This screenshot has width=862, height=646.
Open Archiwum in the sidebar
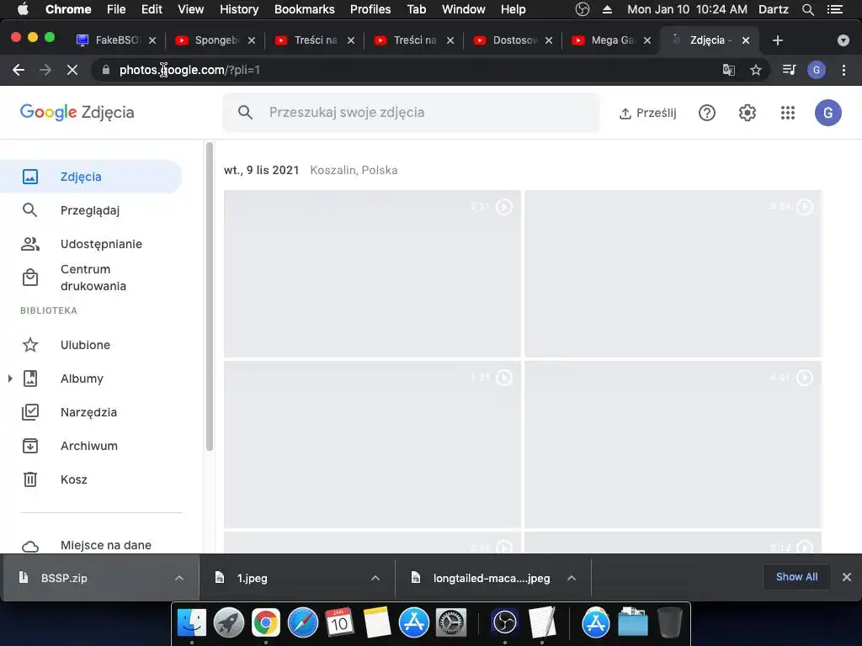(91, 446)
